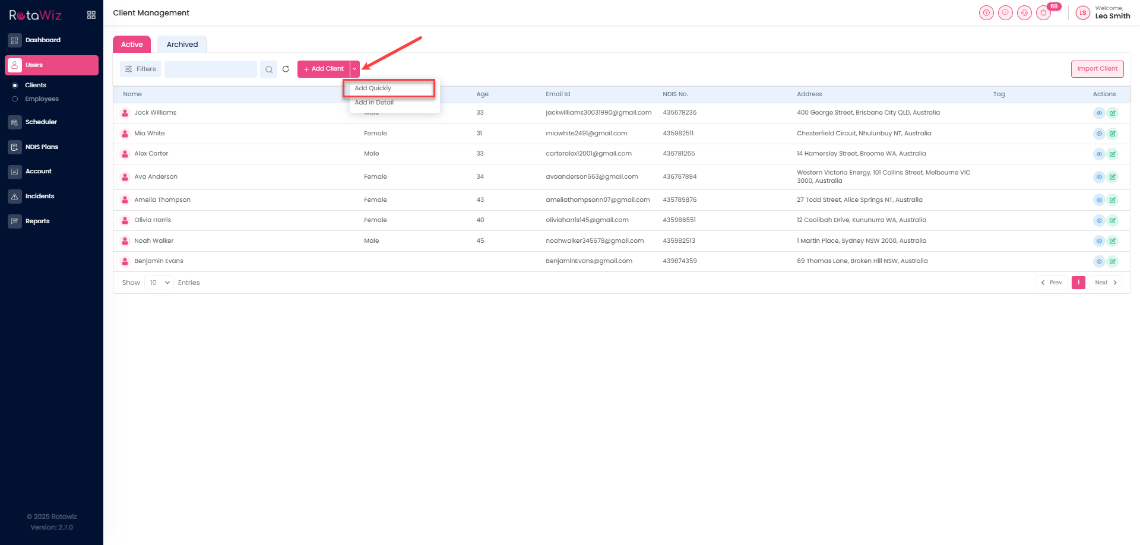Click the grid menu icon beside RotaWiz logo

[91, 15]
